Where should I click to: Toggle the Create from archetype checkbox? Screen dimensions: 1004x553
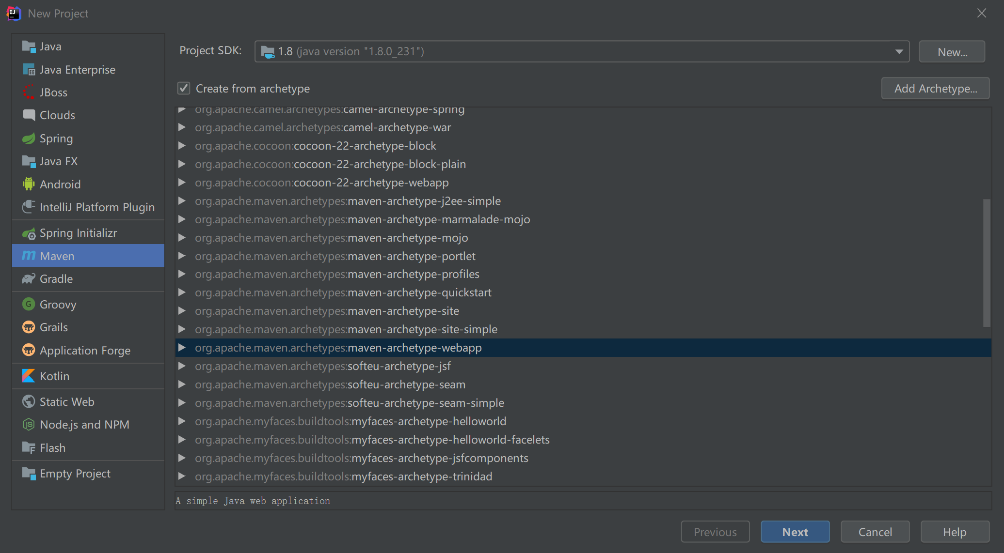pos(184,88)
